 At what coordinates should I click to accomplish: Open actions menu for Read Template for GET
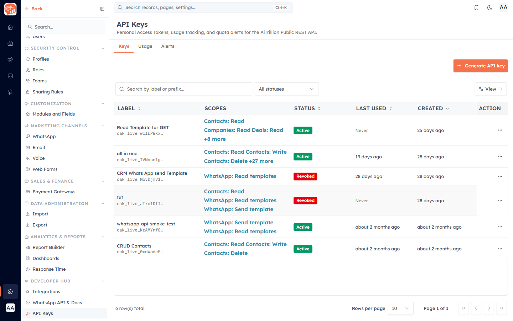click(500, 130)
